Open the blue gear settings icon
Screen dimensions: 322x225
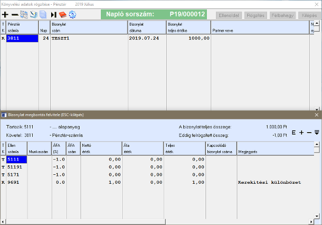tap(72, 14)
